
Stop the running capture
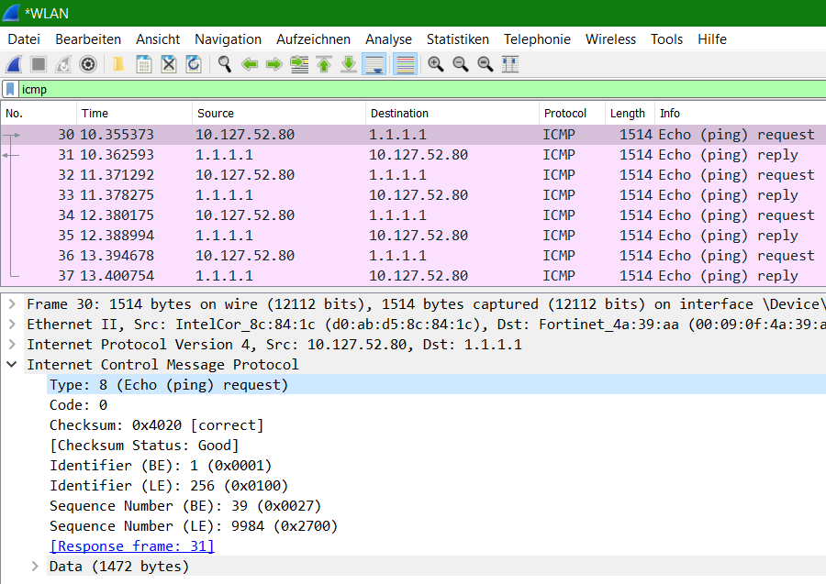coord(37,64)
